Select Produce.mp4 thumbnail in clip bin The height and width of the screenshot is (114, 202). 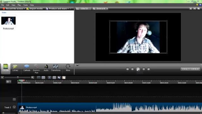(9, 21)
